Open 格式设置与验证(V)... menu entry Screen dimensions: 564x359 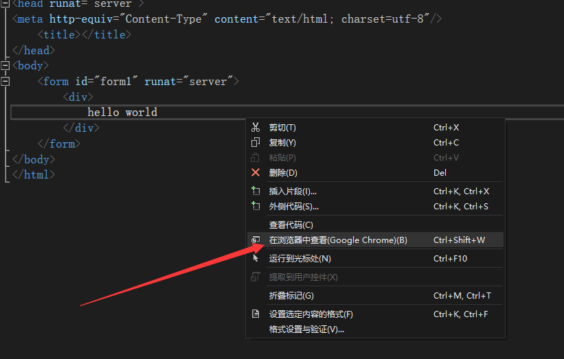[x=306, y=329]
